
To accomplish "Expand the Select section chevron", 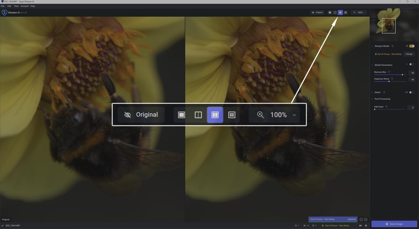I will (372, 92).
